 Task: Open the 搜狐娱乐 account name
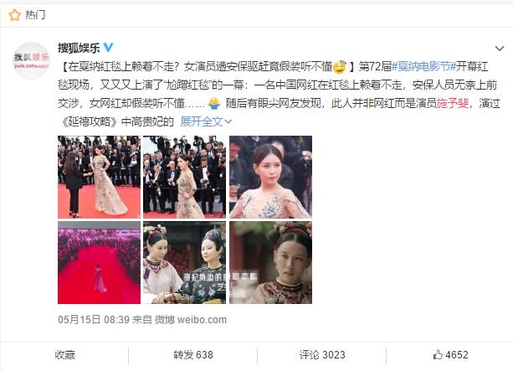click(x=79, y=48)
